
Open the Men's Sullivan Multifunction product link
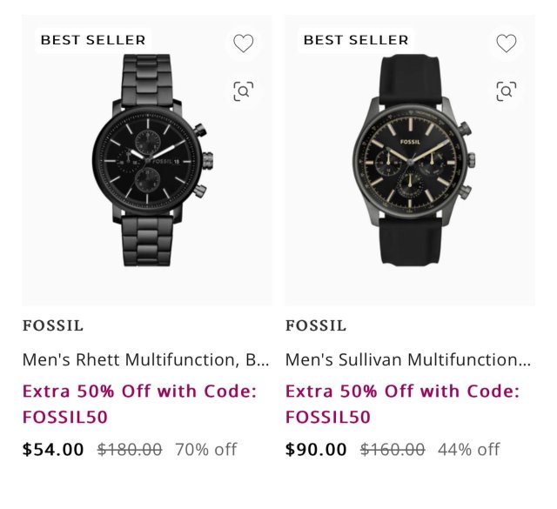pos(407,359)
